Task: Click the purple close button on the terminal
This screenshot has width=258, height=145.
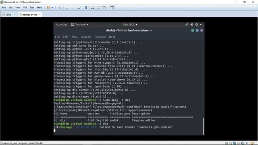Action: [202, 31]
